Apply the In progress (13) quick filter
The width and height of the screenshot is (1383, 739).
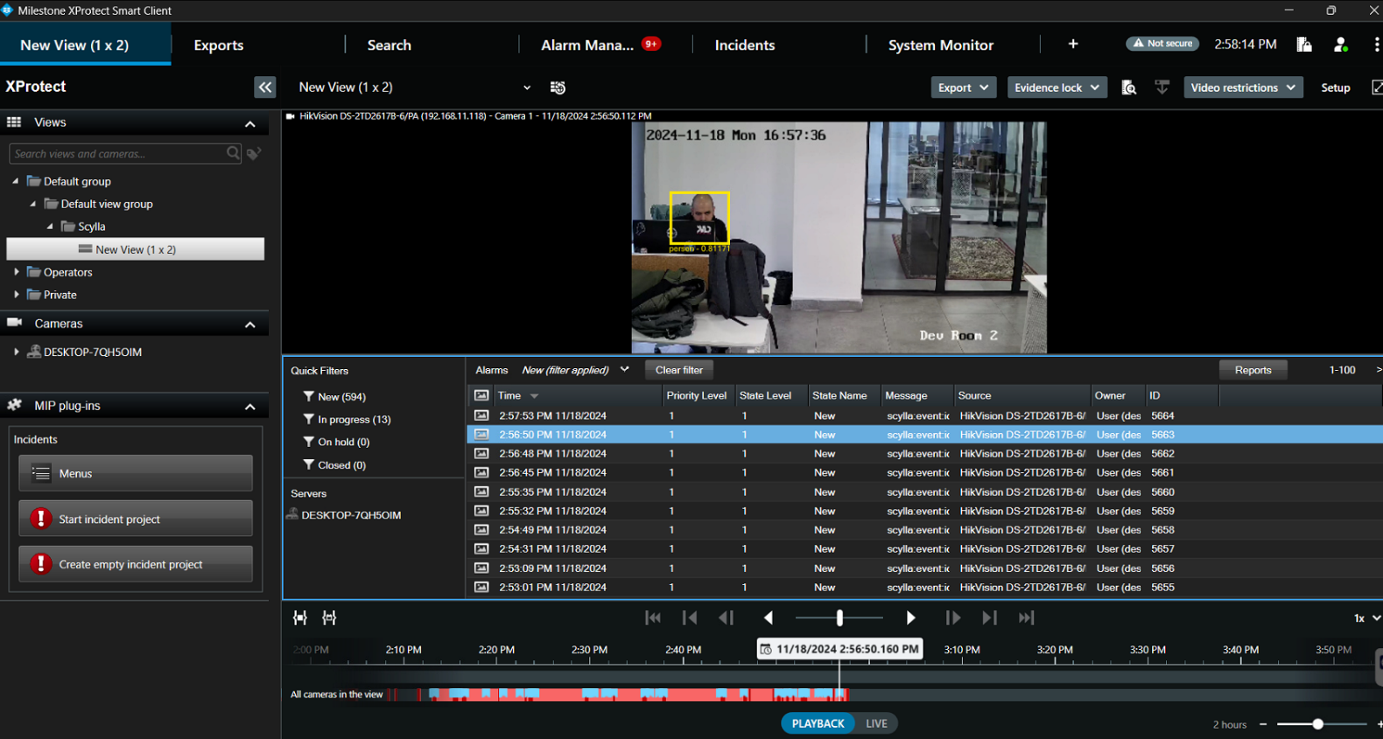pyautogui.click(x=354, y=420)
